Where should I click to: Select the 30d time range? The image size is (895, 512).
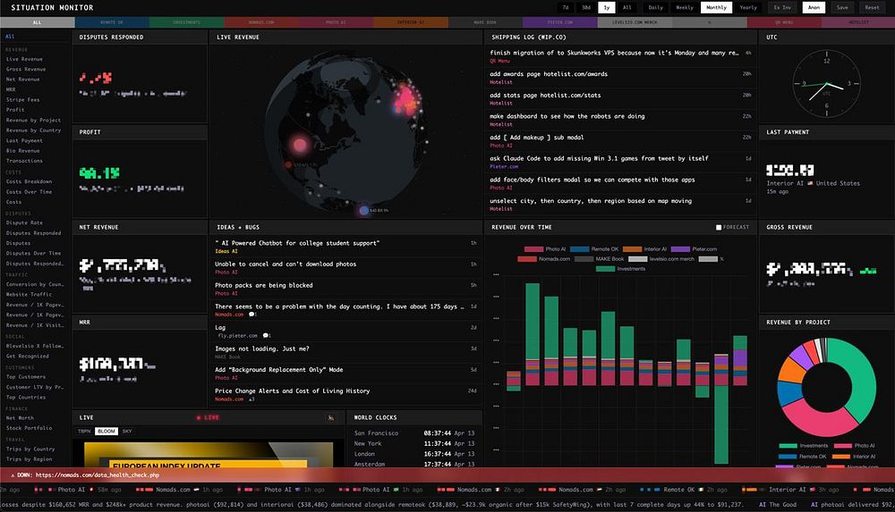586,7
